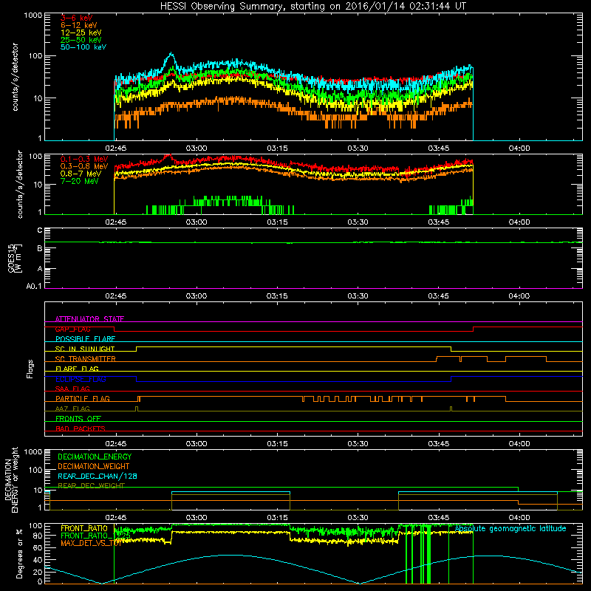The image size is (591, 591).
Task: Click the ATTENUATOR_STATE flag label
Action: pyautogui.click(x=89, y=319)
